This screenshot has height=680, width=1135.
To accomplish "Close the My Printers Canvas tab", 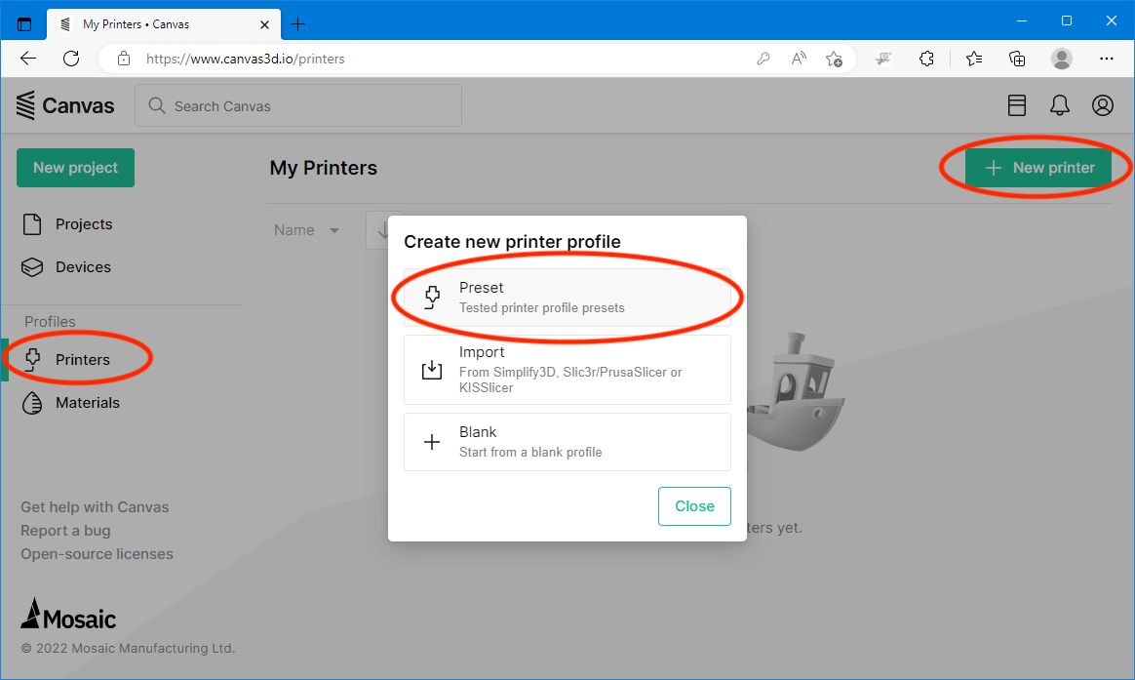I will click(265, 24).
